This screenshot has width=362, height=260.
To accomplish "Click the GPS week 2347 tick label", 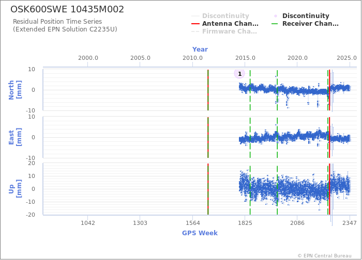I will (x=350, y=223).
